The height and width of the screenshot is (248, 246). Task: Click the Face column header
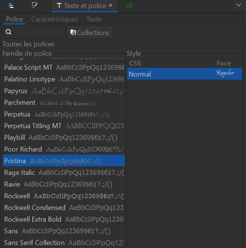point(228,63)
